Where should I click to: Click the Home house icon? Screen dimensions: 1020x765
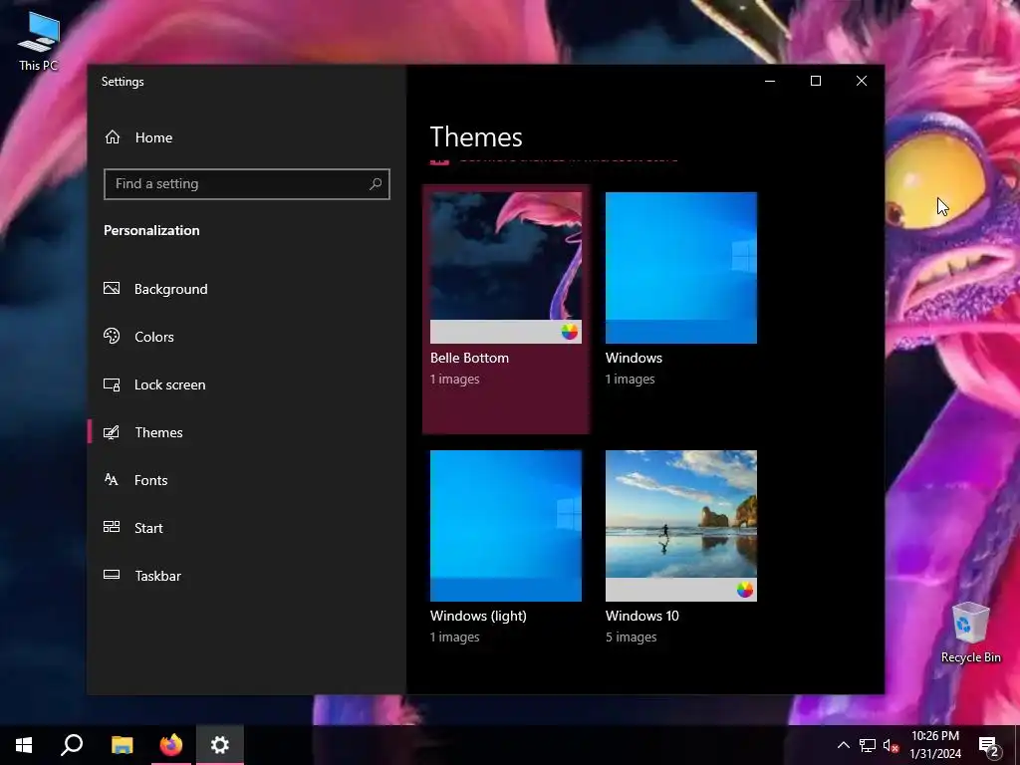(113, 137)
